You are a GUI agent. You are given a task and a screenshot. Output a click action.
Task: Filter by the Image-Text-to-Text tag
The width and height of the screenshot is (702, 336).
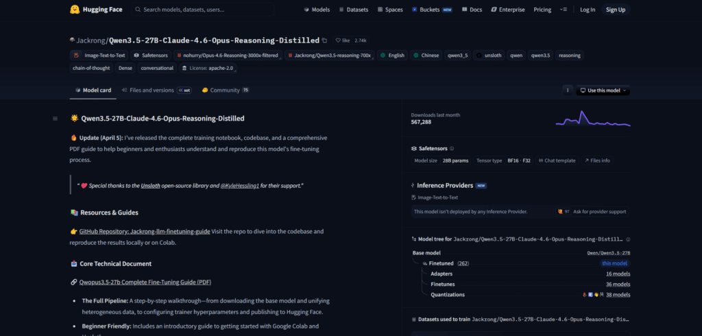[99, 56]
